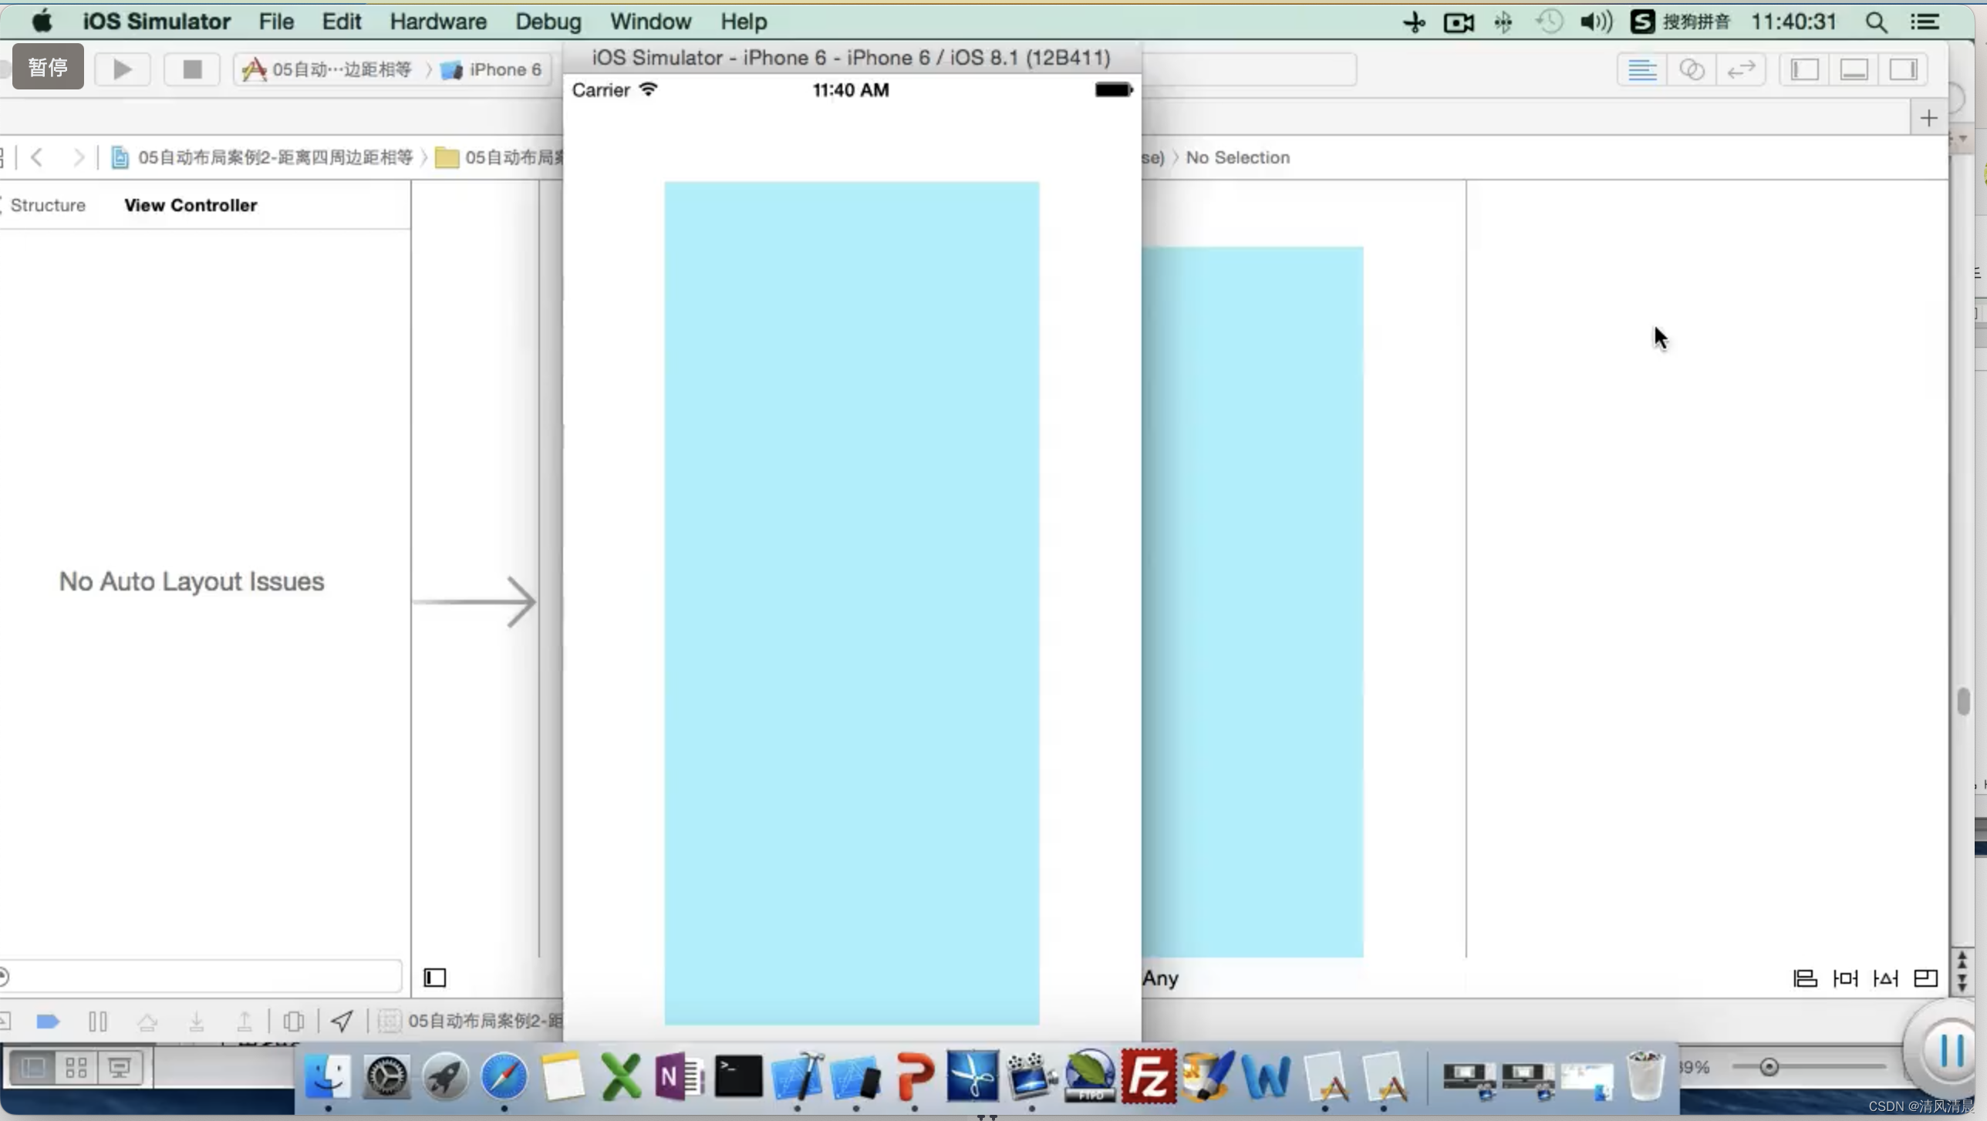Click the Step Into debug icon
The width and height of the screenshot is (1987, 1121).
(197, 1022)
